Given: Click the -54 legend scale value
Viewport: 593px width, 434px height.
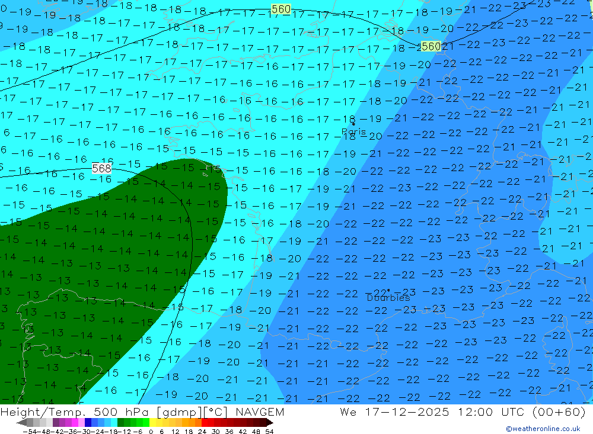Looking at the screenshot, I should (30, 432).
